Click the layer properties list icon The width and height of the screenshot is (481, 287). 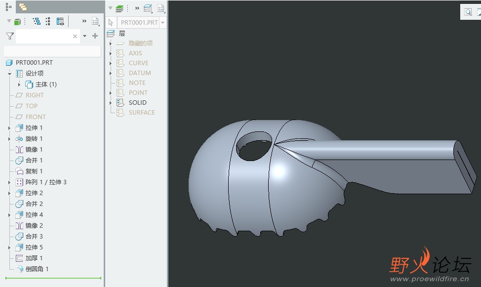[x=148, y=8]
